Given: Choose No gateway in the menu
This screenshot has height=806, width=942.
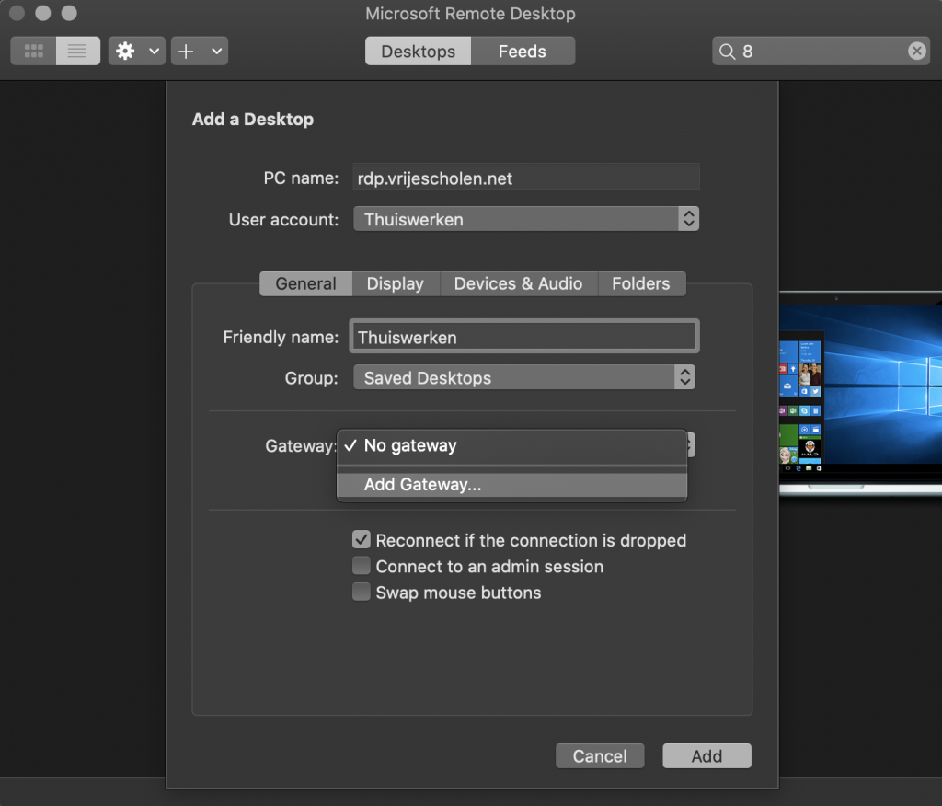Looking at the screenshot, I should point(511,445).
